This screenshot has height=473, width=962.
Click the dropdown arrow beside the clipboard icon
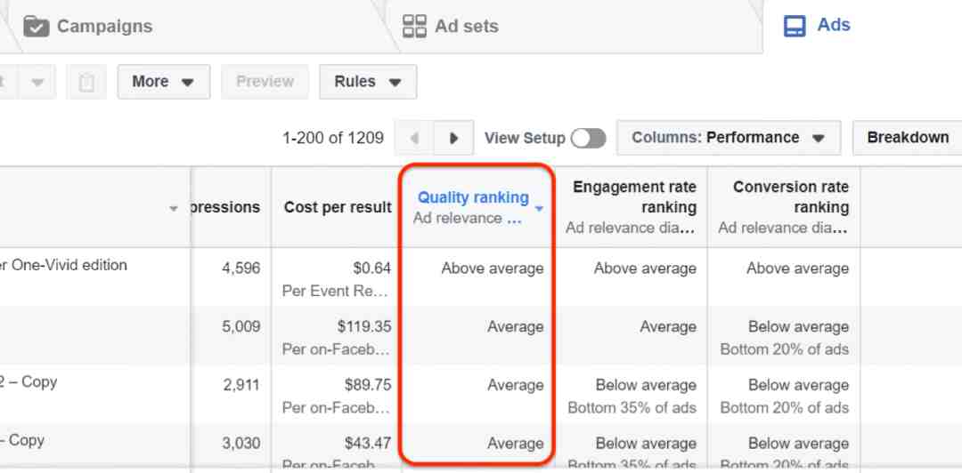(37, 82)
